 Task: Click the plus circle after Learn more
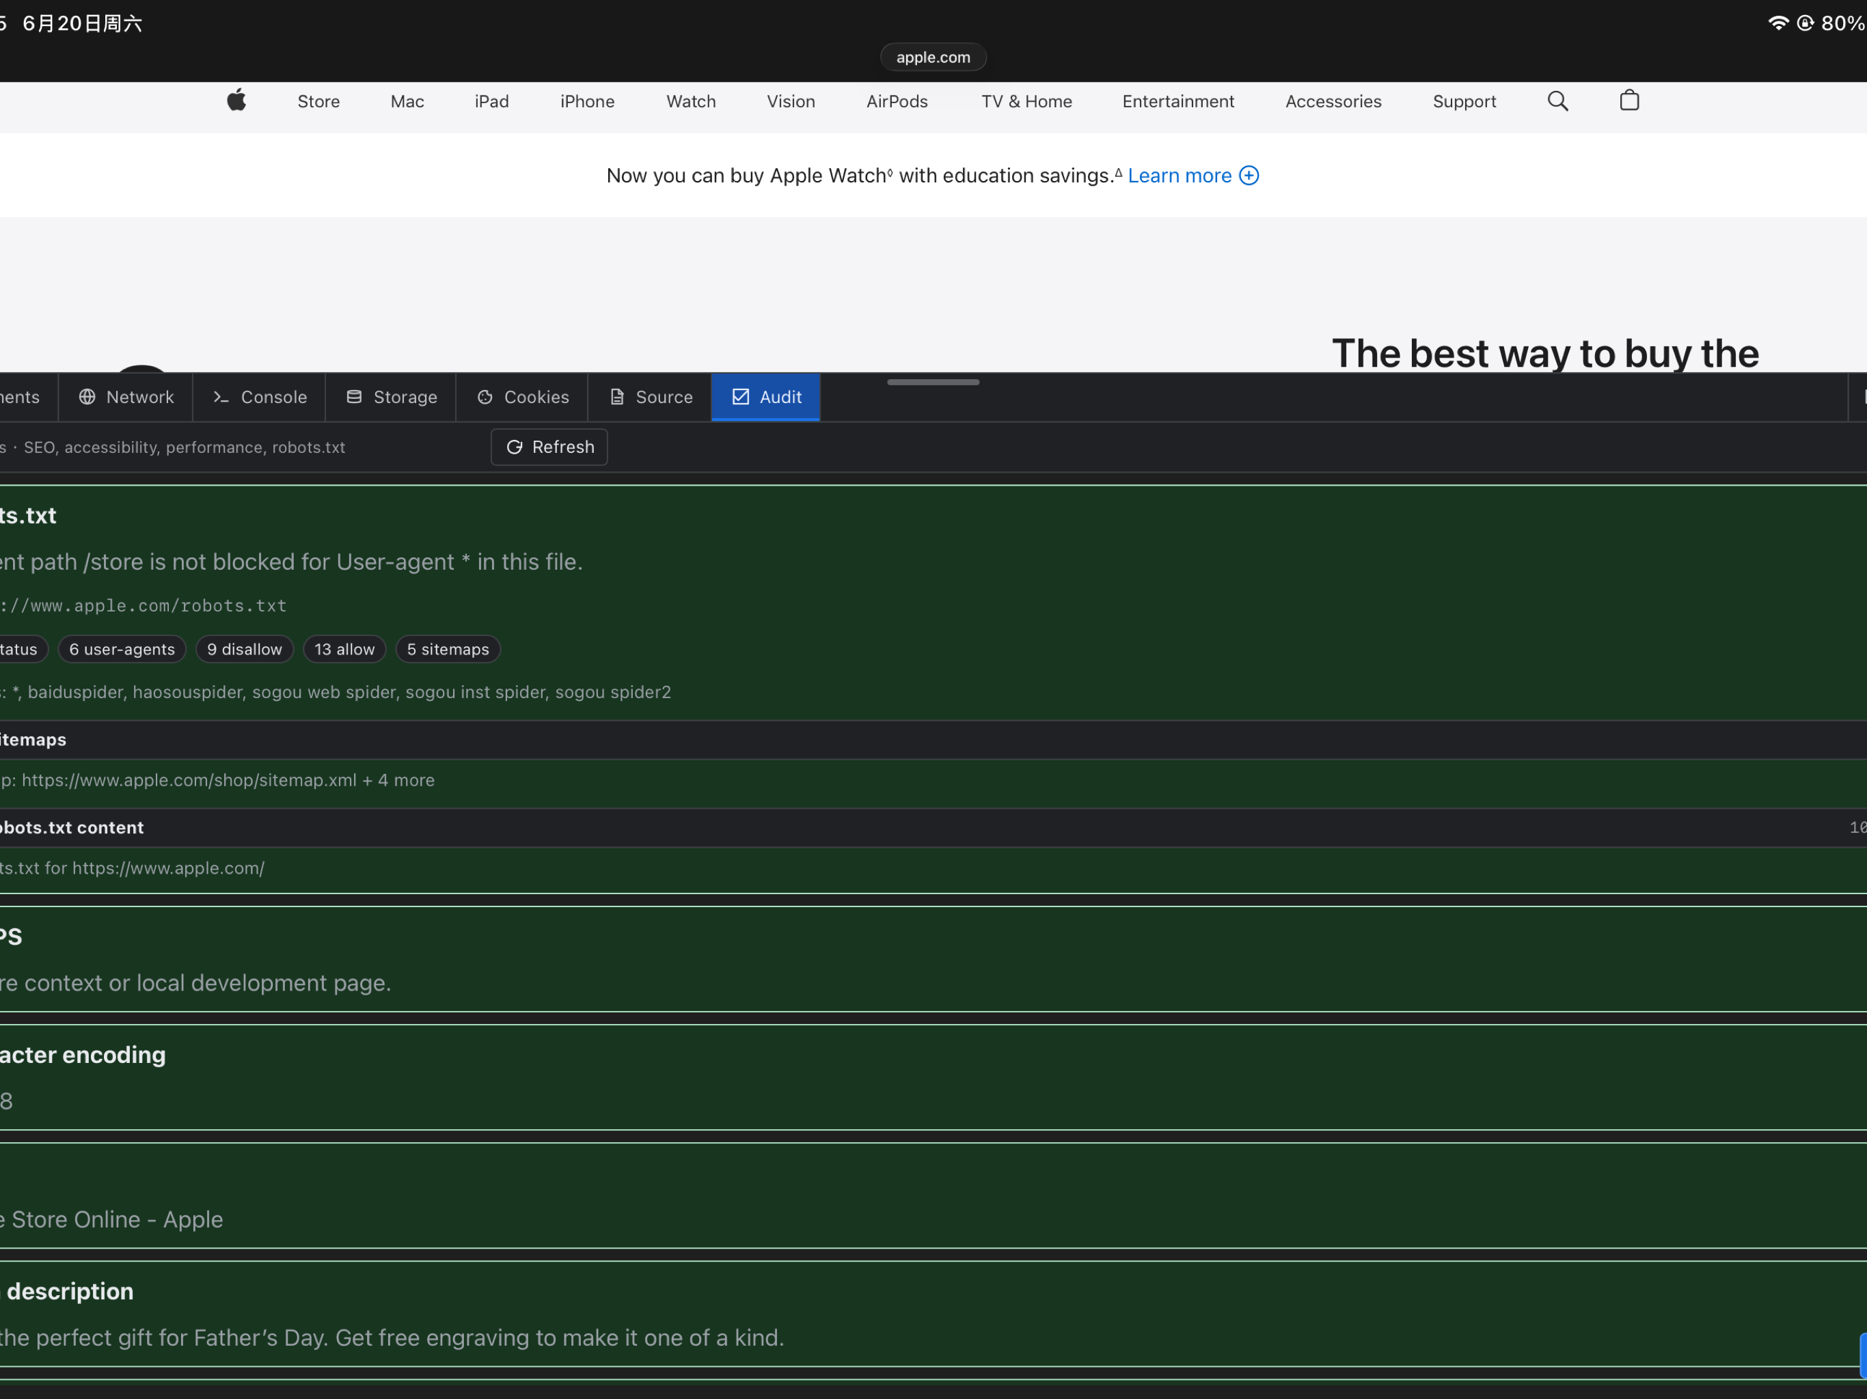(x=1249, y=176)
